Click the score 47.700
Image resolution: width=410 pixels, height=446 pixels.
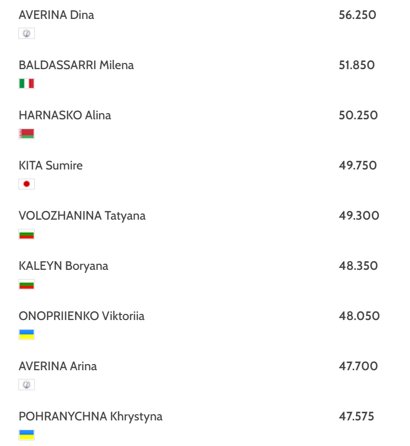357,366
